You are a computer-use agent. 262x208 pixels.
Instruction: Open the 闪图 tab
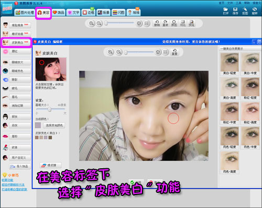point(118,13)
